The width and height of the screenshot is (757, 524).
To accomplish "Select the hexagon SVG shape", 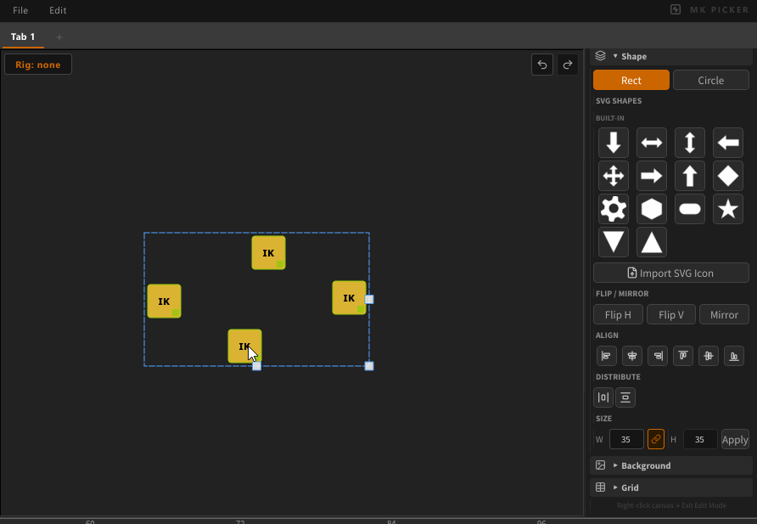I will 651,209.
